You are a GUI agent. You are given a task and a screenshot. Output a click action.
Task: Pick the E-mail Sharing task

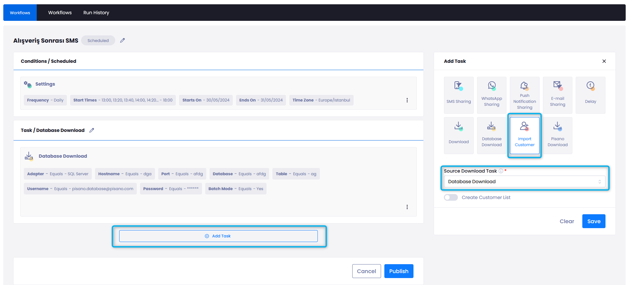[557, 95]
